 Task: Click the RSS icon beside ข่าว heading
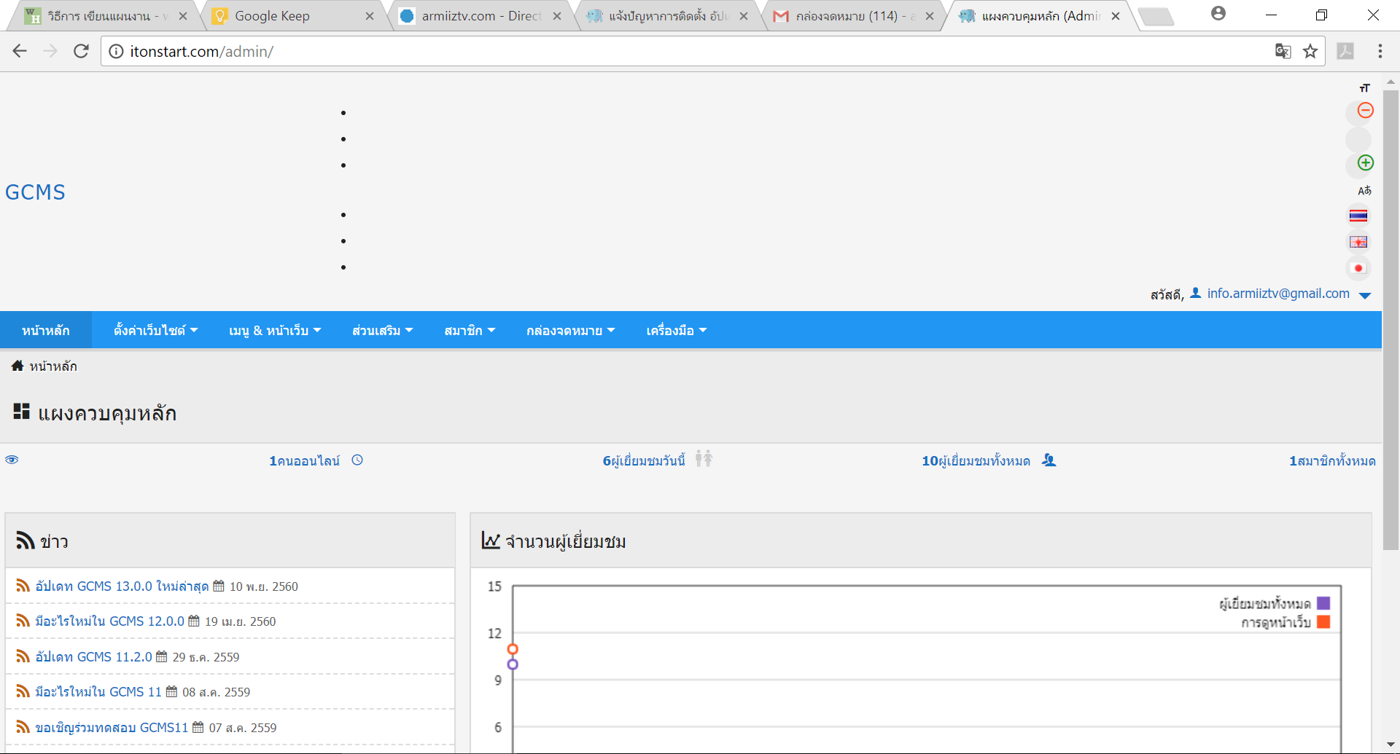click(x=26, y=541)
